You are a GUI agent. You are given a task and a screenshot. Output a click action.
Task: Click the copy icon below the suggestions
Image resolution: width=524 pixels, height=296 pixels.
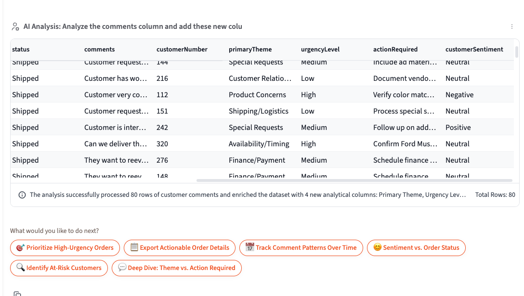[17, 293]
